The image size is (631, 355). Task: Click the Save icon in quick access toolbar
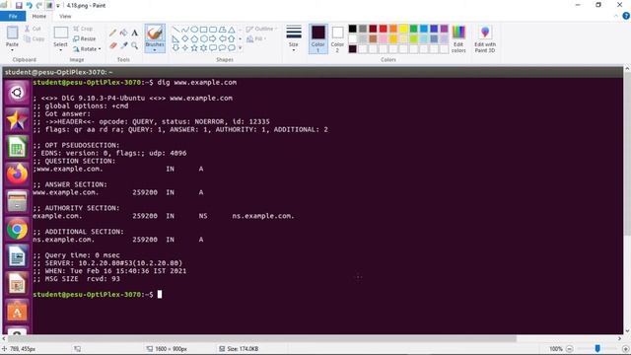click(19, 5)
